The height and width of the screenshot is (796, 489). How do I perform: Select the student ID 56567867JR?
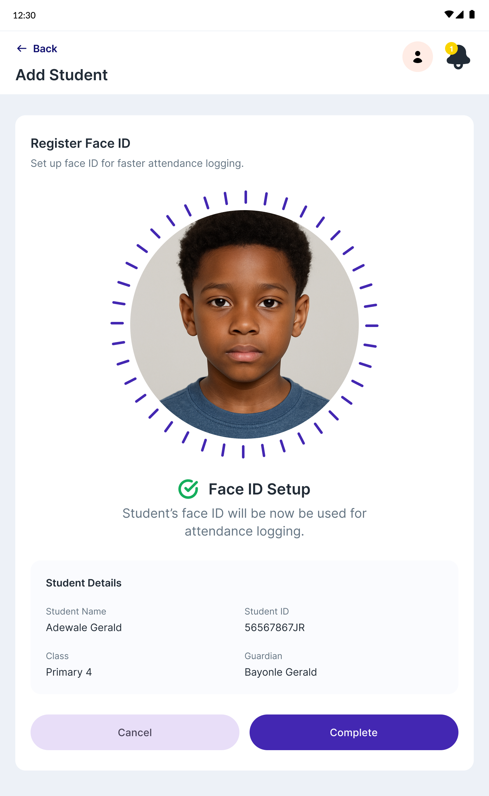coord(274,627)
